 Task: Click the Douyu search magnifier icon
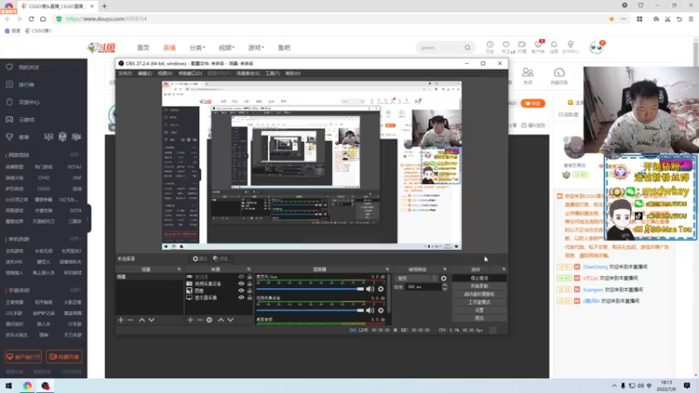pyautogui.click(x=467, y=47)
